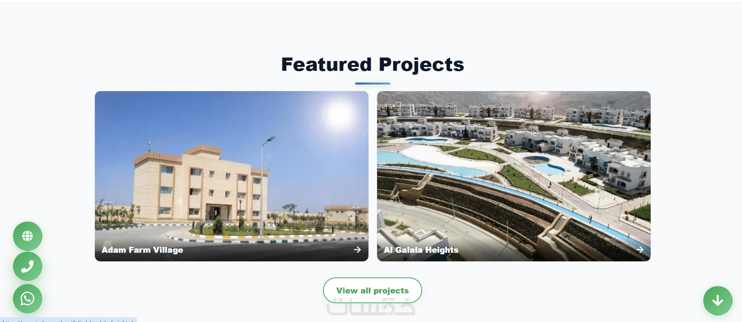
Task: Click the blue underline beneath Featured Projects
Action: pos(372,83)
